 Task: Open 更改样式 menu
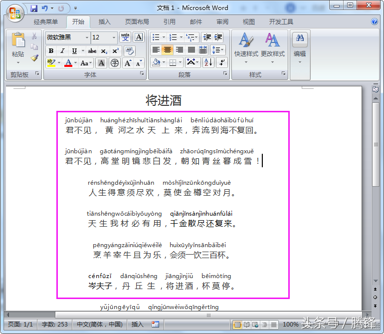pyautogui.click(x=273, y=48)
